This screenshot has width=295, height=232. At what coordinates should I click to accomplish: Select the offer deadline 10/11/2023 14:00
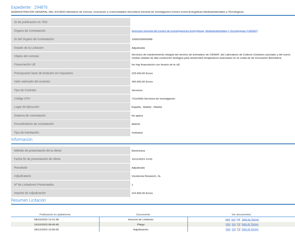coord(142,159)
